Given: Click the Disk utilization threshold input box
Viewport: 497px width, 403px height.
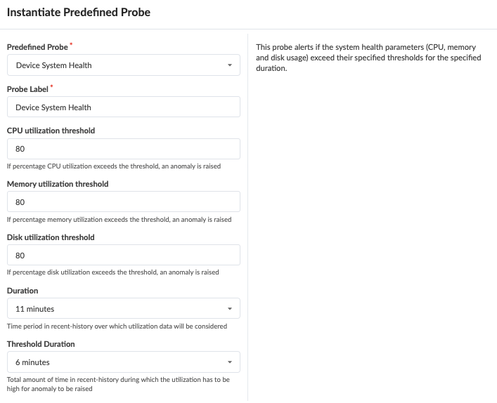Looking at the screenshot, I should 123,256.
